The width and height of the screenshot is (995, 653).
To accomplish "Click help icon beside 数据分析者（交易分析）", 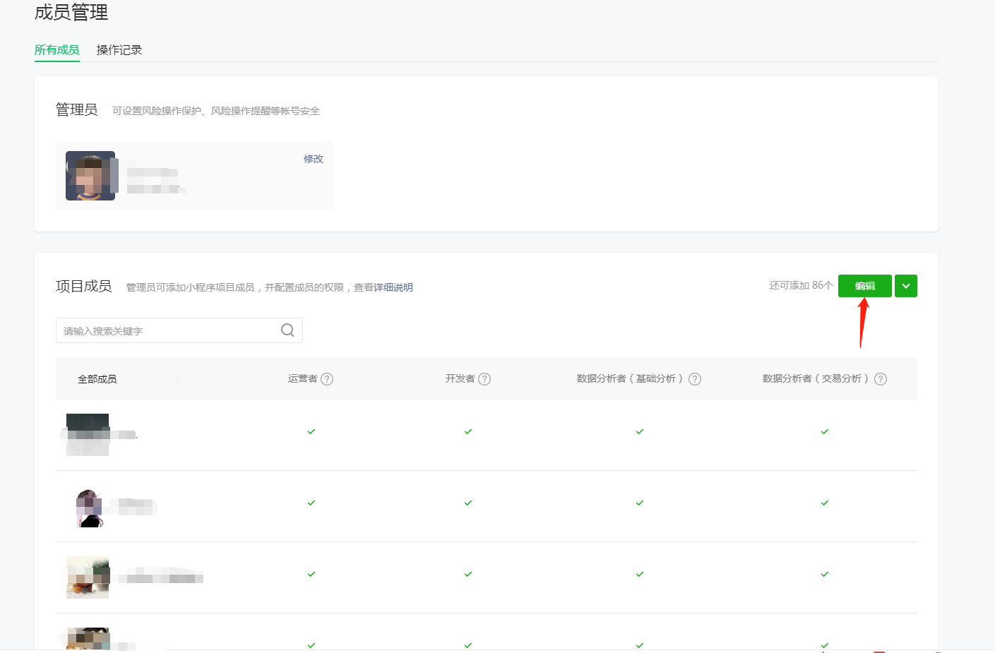I will 881,379.
